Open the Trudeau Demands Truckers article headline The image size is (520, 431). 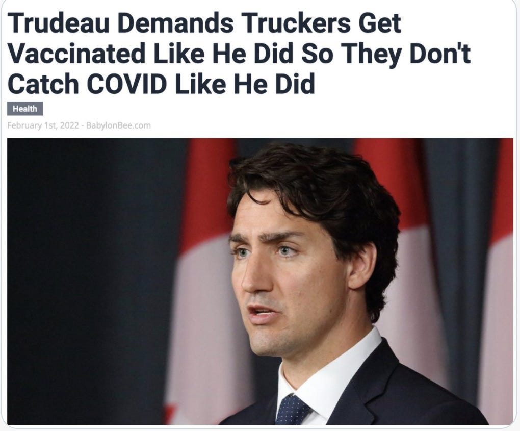click(239, 53)
